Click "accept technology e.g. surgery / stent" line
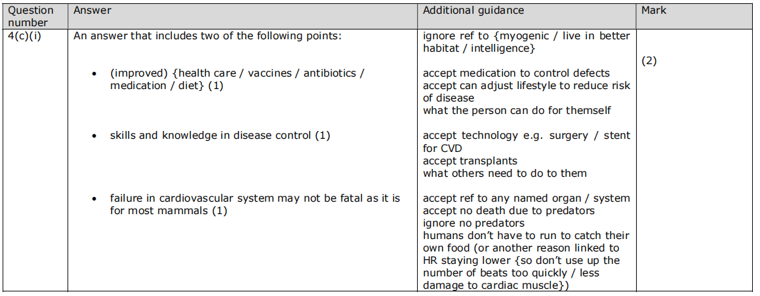This screenshot has height=296, width=760. 526,136
